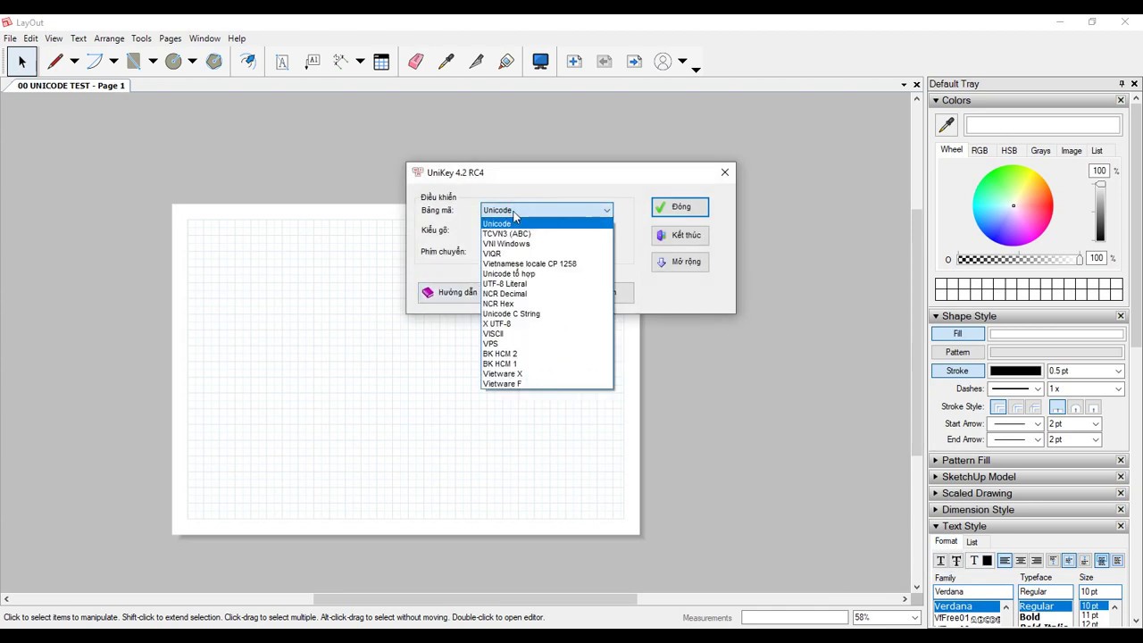Screen dimensions: 1143x643
Task: Select the Polygon tool
Action: click(214, 62)
